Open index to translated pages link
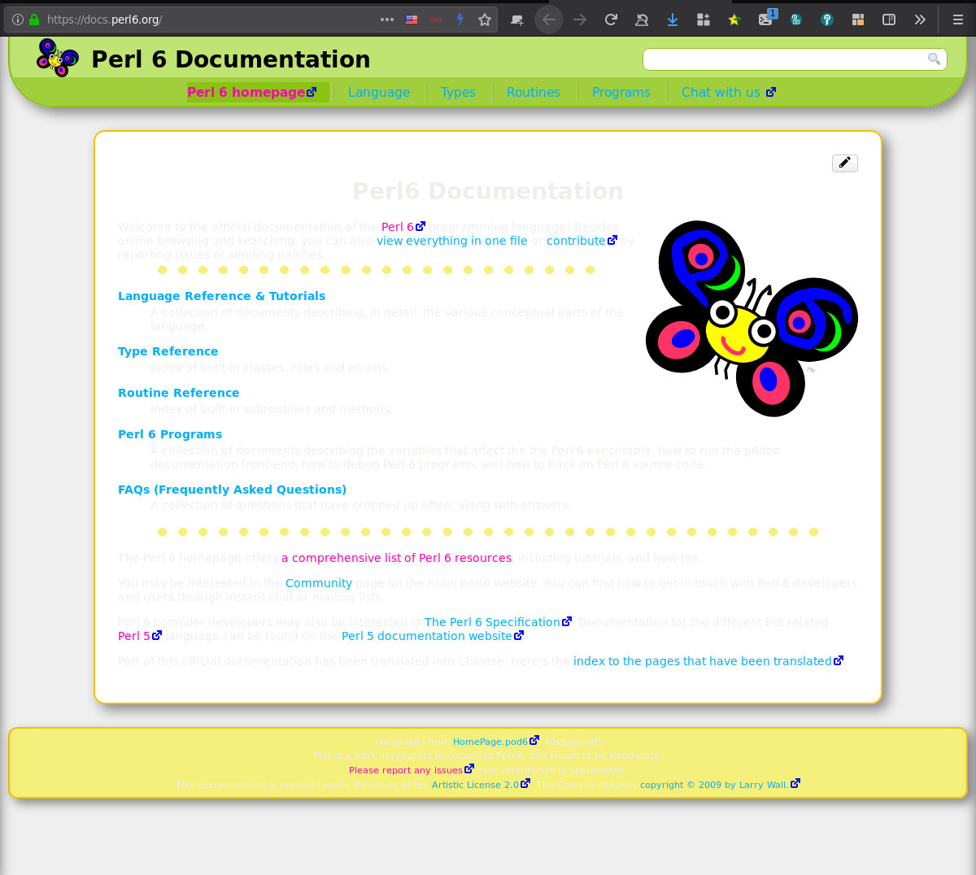Image resolution: width=976 pixels, height=875 pixels. point(708,661)
